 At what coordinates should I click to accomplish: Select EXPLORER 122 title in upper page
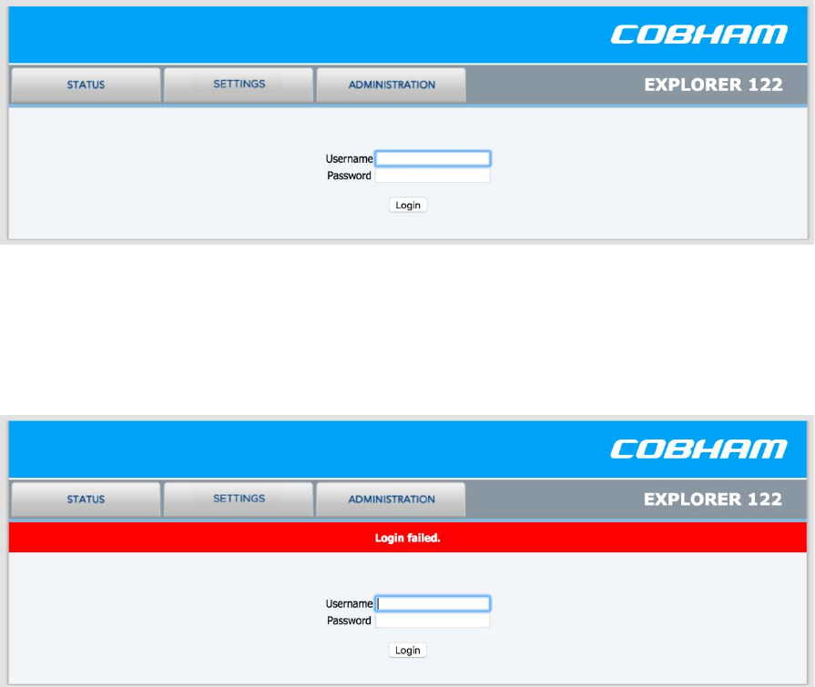pyautogui.click(x=713, y=85)
